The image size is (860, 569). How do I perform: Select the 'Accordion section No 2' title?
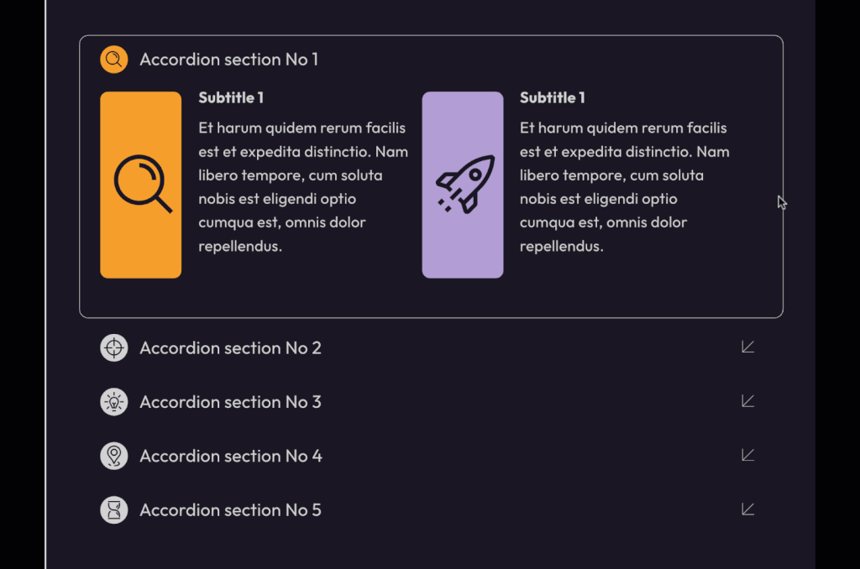230,347
